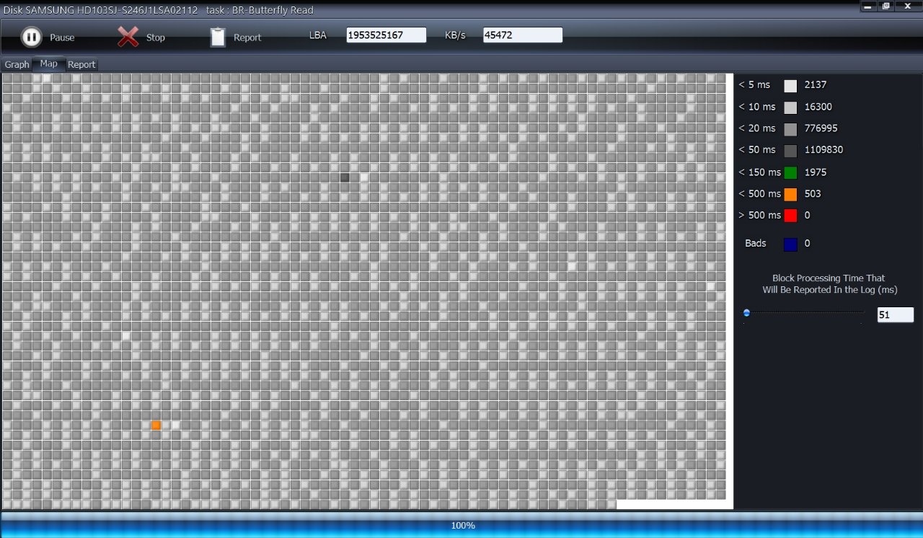Viewport: 923px width, 538px height.
Task: Click the red > 500 ms swatch
Action: (790, 216)
